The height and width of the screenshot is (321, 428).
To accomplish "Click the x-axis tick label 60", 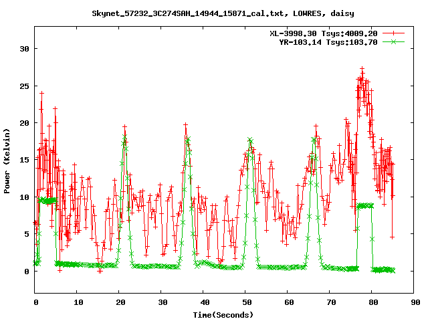I will coord(289,302).
